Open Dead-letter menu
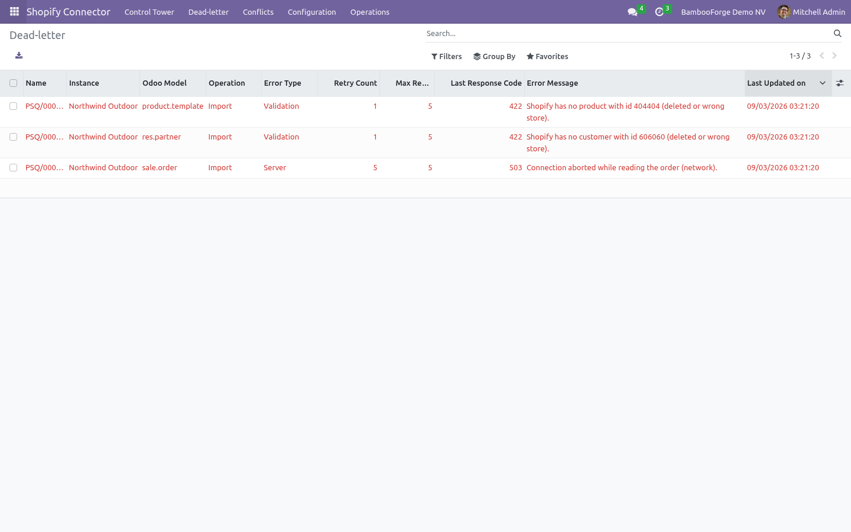 209,12
